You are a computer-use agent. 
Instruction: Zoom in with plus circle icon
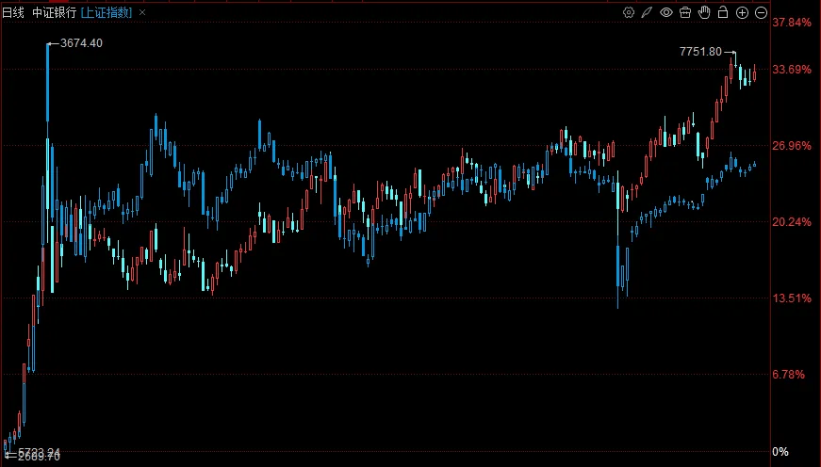742,12
